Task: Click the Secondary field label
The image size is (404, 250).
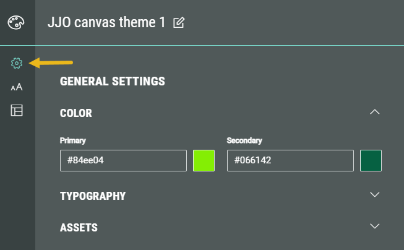Action: 244,140
